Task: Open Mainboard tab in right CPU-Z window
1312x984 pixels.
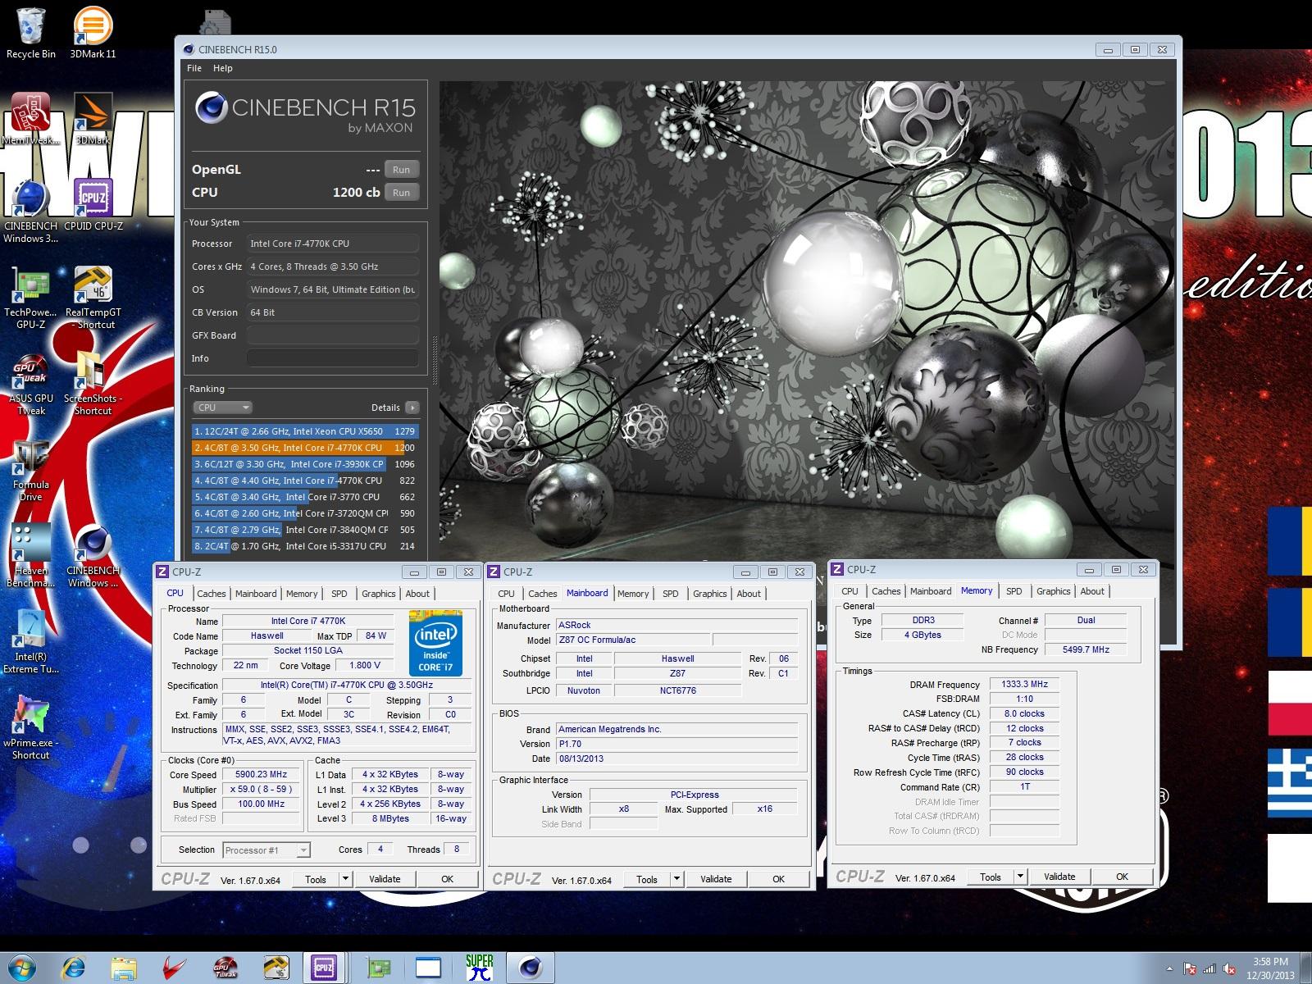Action: (x=931, y=591)
